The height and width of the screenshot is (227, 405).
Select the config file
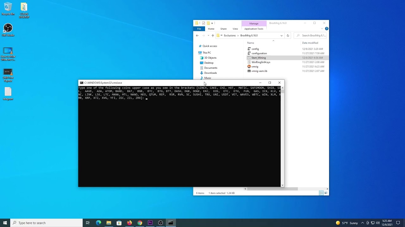(x=255, y=49)
